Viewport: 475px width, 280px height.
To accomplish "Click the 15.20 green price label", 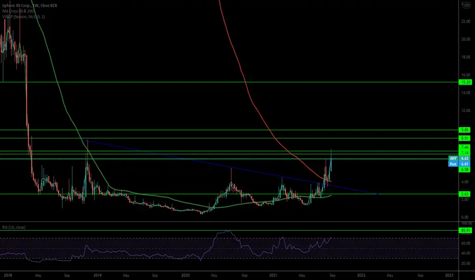I will (465, 82).
